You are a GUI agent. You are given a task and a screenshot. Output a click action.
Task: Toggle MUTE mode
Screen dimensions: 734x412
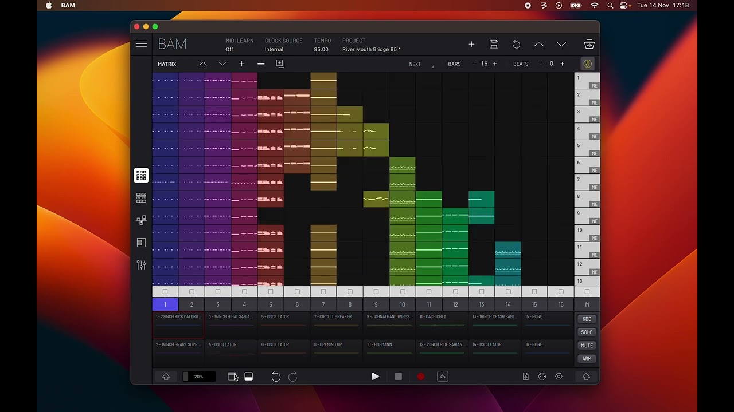click(x=587, y=345)
